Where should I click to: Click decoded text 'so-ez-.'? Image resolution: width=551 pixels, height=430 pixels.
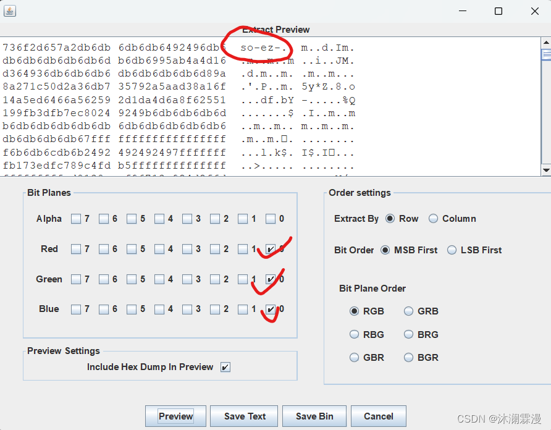pyautogui.click(x=264, y=48)
